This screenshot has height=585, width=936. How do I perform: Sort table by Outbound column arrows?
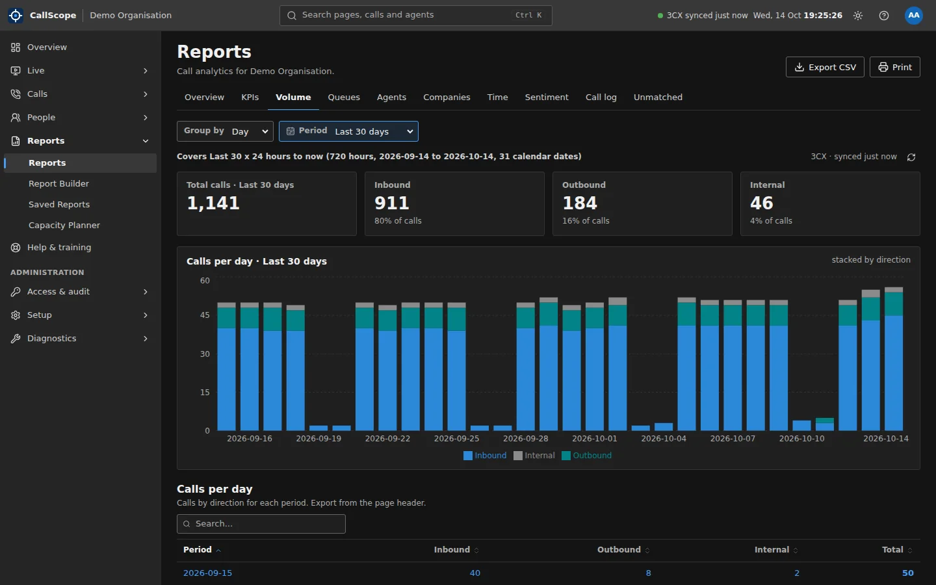[647, 551]
